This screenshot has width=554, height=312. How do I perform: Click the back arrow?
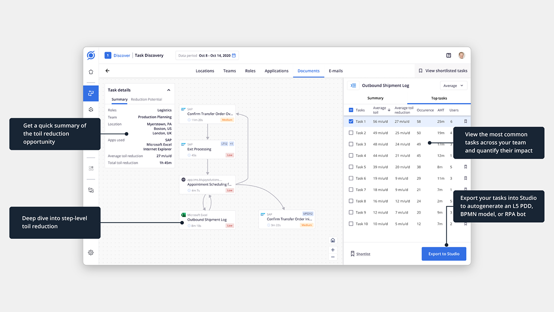(x=107, y=71)
